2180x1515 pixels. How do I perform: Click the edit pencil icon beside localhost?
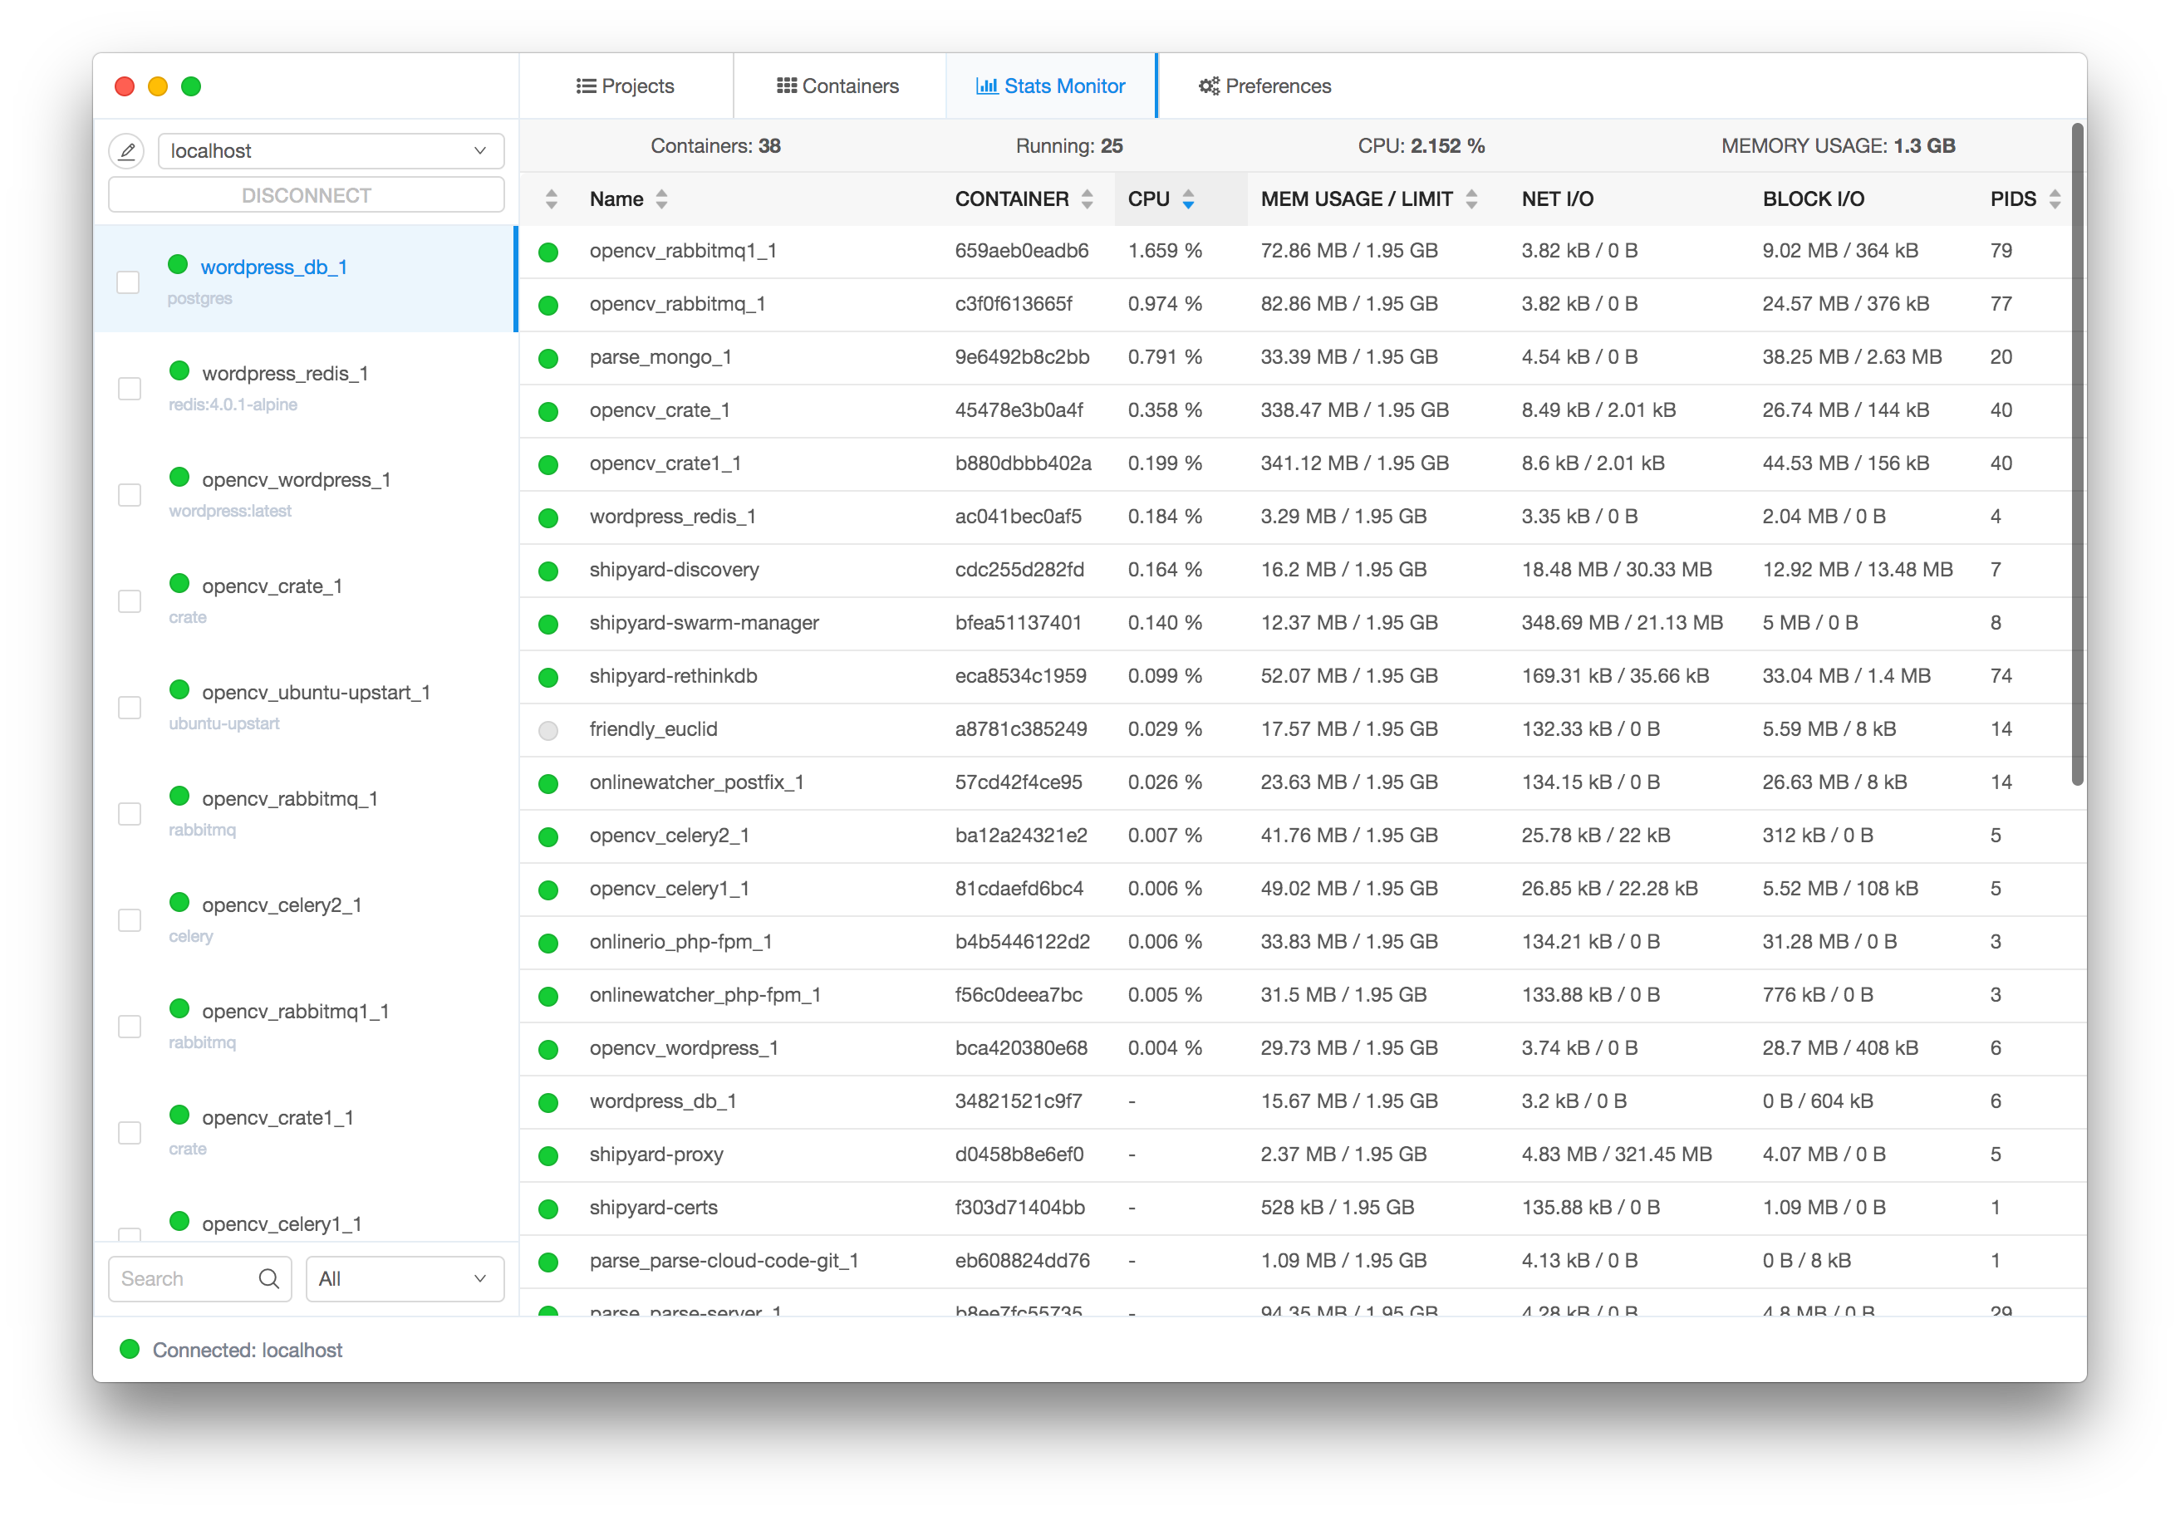click(126, 151)
